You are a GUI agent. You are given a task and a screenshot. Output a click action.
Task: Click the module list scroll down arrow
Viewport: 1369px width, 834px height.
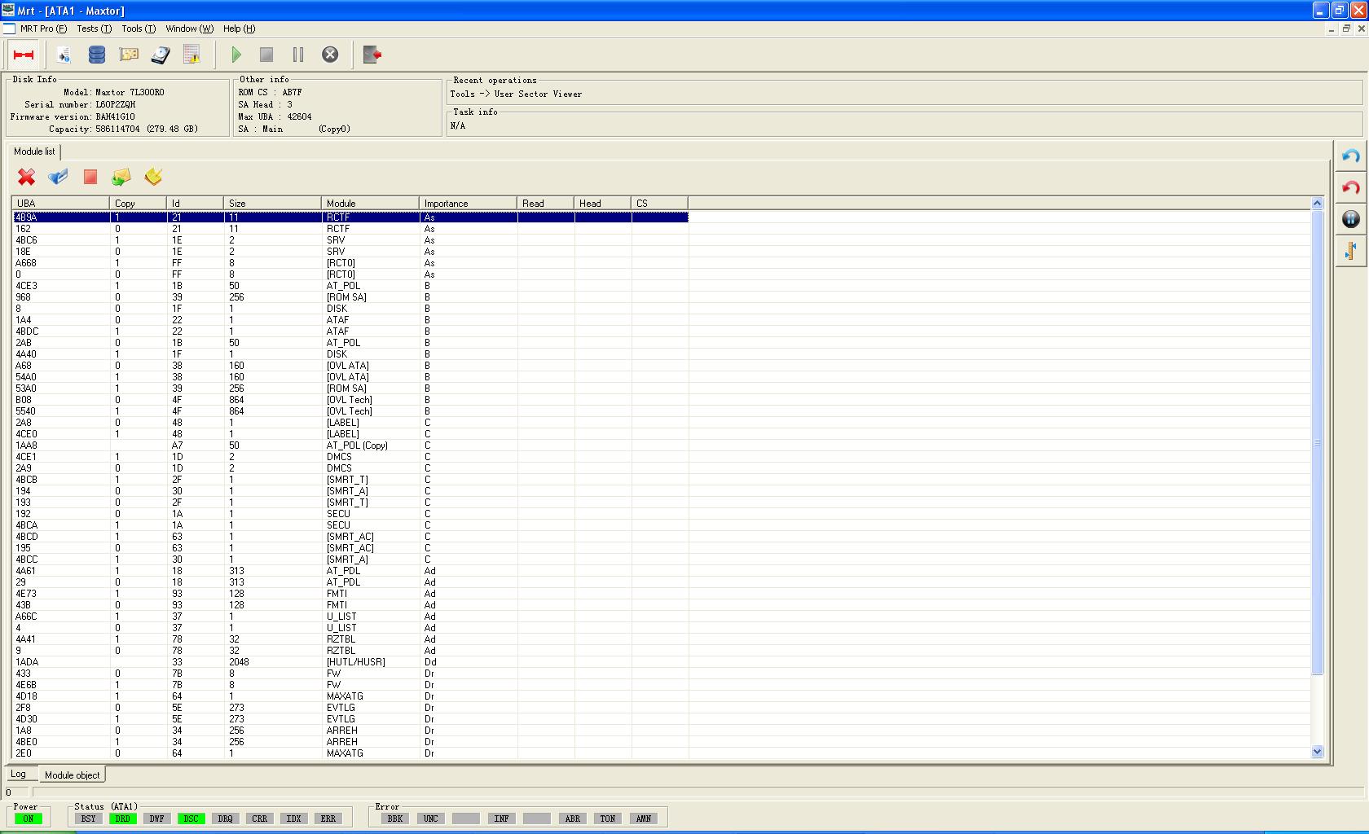(1318, 752)
